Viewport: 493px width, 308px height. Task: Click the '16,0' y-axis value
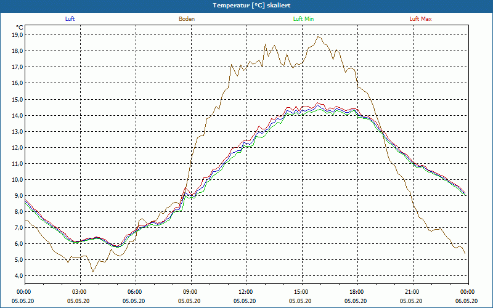coord(18,83)
